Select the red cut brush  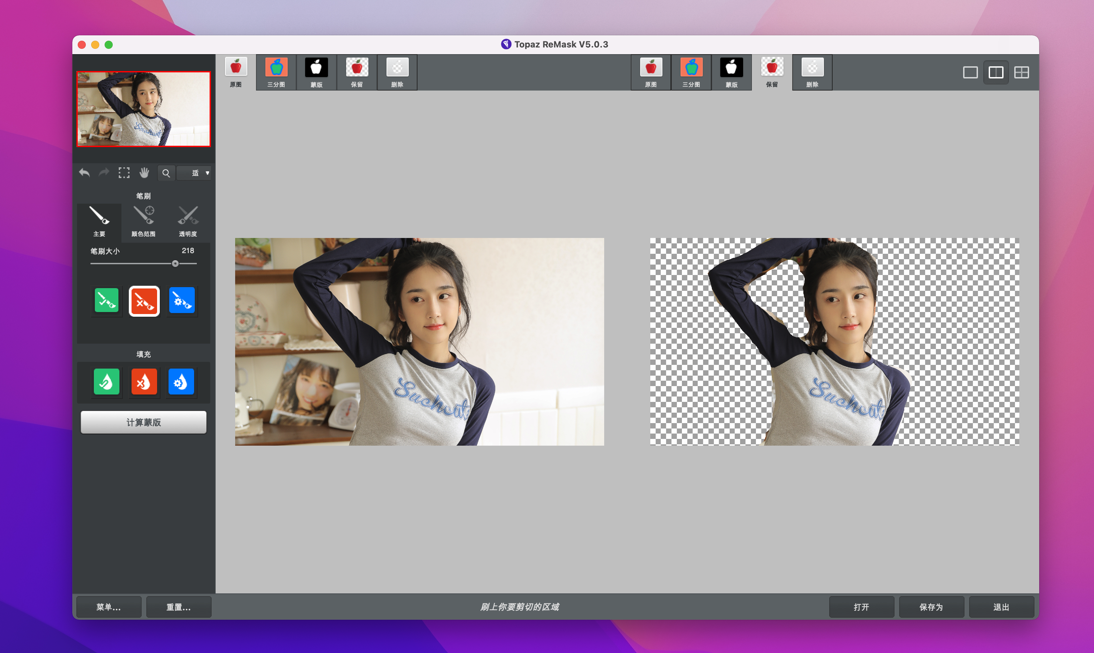click(x=144, y=301)
